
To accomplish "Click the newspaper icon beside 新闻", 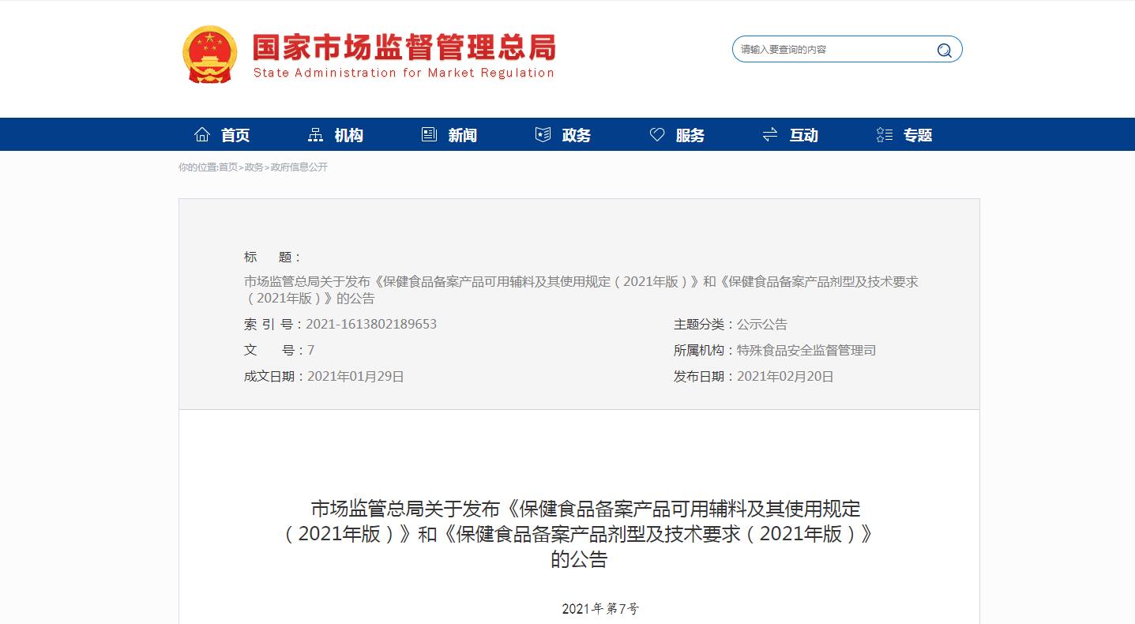I will pyautogui.click(x=427, y=134).
